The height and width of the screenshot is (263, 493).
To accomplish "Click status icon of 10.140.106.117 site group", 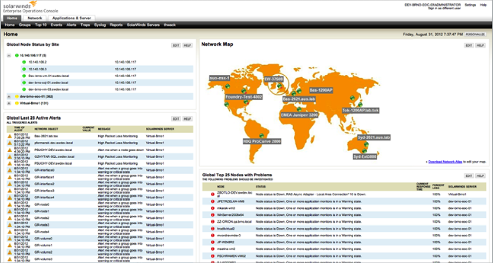I will (x=17, y=55).
